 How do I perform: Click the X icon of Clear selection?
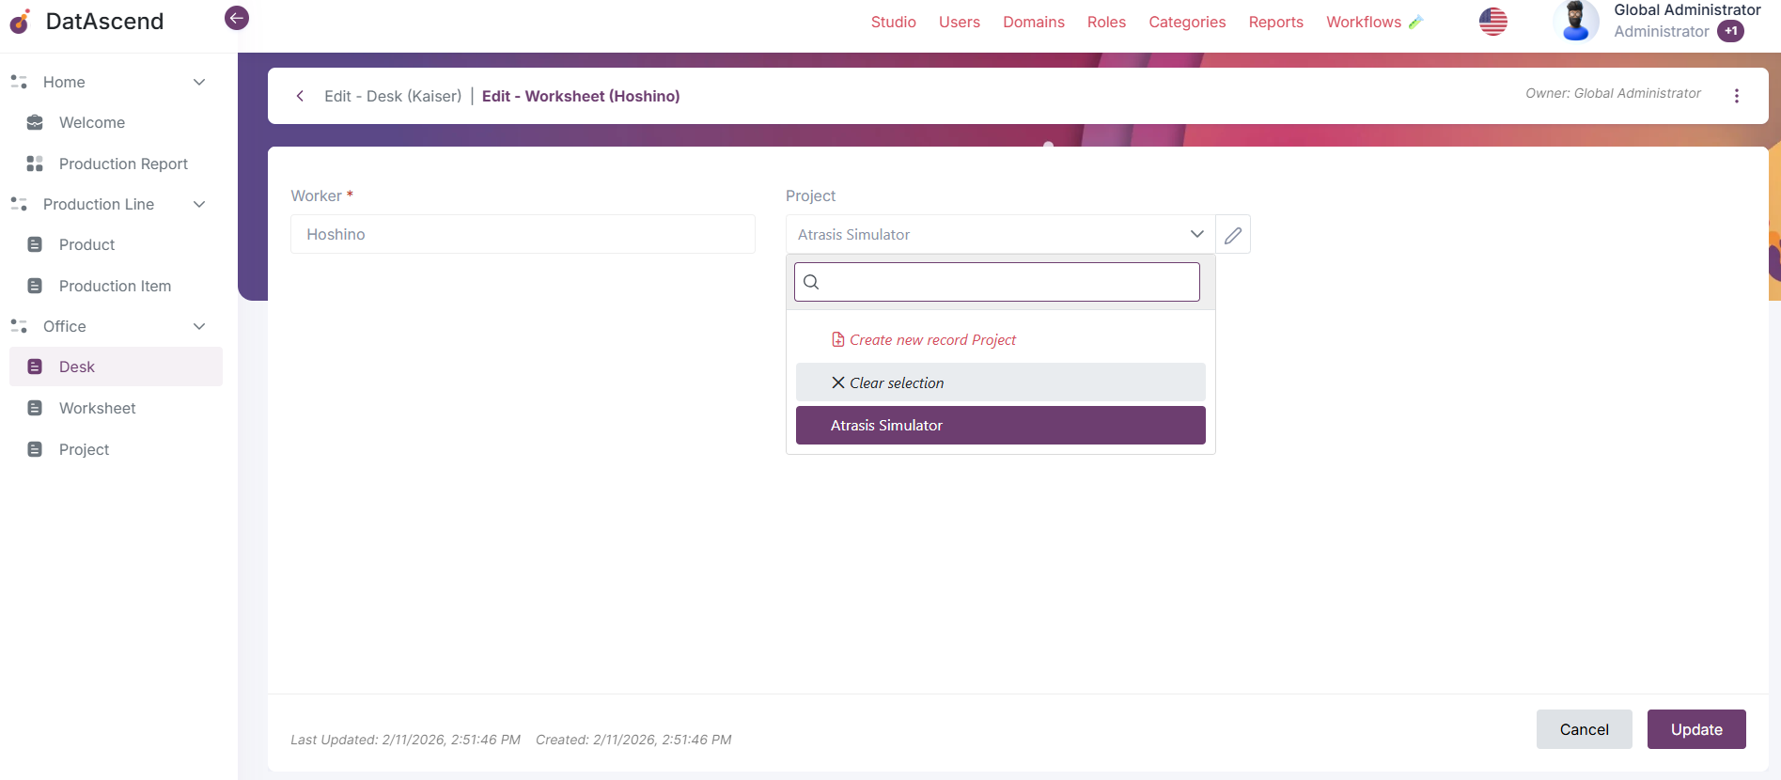click(838, 382)
